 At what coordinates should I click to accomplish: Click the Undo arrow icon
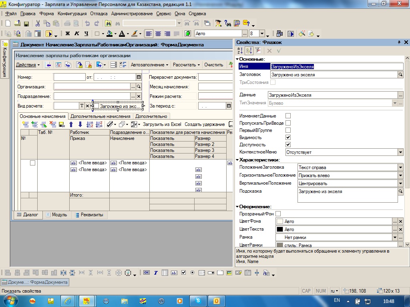click(x=87, y=24)
